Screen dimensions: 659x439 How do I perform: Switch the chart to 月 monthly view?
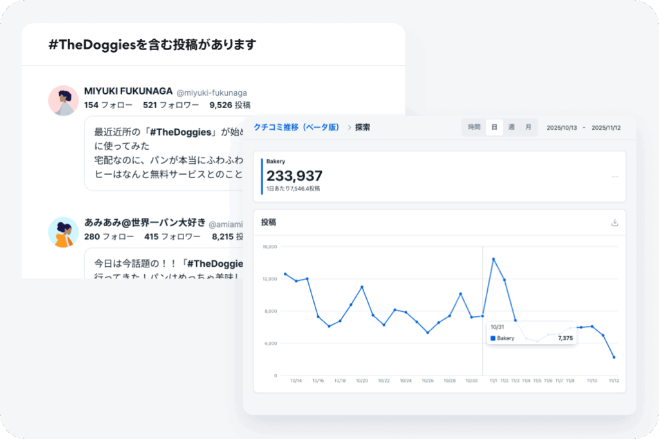coord(528,127)
